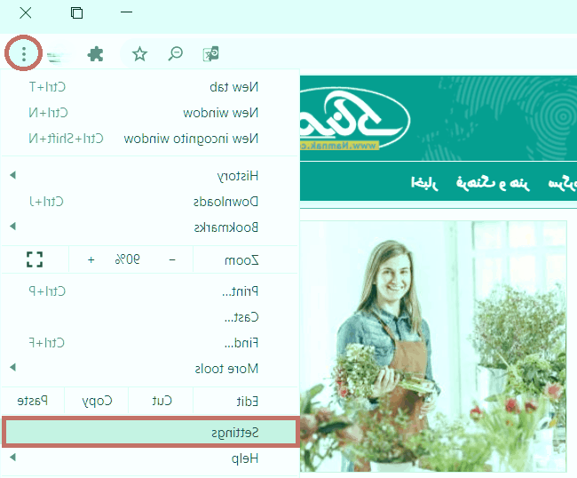Increase zoom with the plus button
The width and height of the screenshot is (577, 478).
(x=91, y=259)
